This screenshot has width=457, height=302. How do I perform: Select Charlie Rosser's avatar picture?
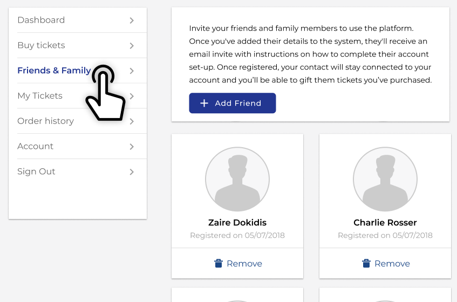click(x=385, y=179)
